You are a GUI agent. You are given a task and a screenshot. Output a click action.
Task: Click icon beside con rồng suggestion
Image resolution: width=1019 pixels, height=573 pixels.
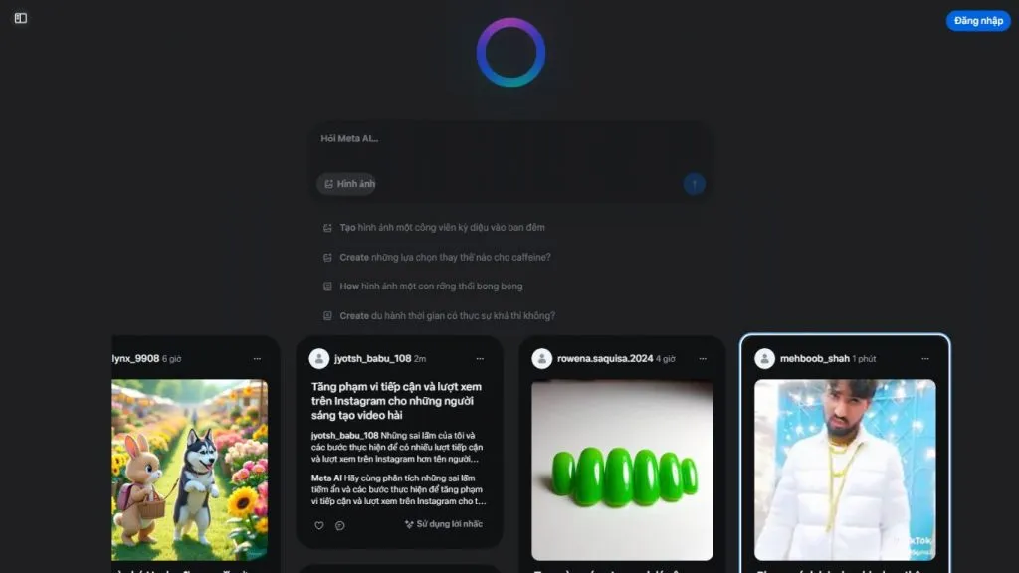327,286
